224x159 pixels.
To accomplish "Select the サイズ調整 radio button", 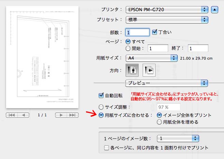I will [101, 107].
